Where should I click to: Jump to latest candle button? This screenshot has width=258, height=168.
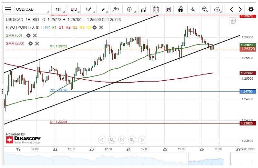click(x=122, y=140)
